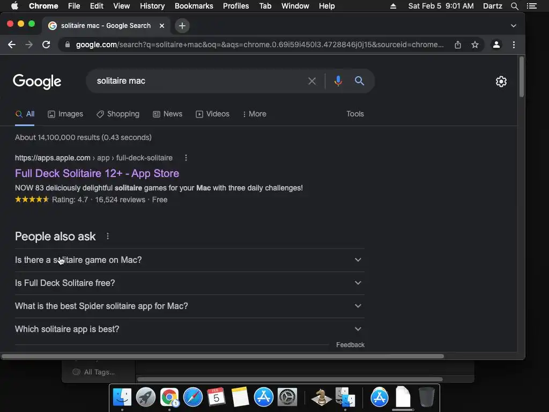Open a new tab with the plus button
Screen dimensions: 549x412
click(182, 26)
